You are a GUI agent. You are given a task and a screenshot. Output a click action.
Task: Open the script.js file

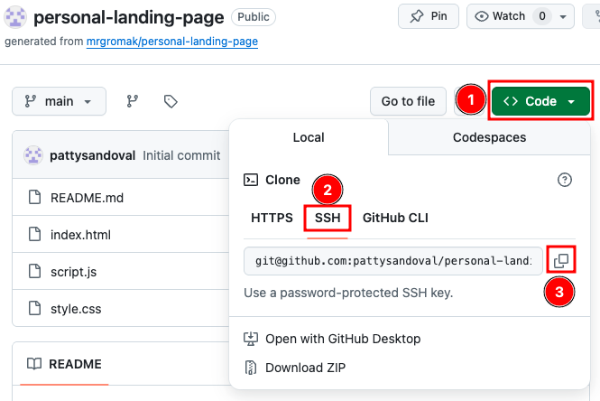point(73,272)
